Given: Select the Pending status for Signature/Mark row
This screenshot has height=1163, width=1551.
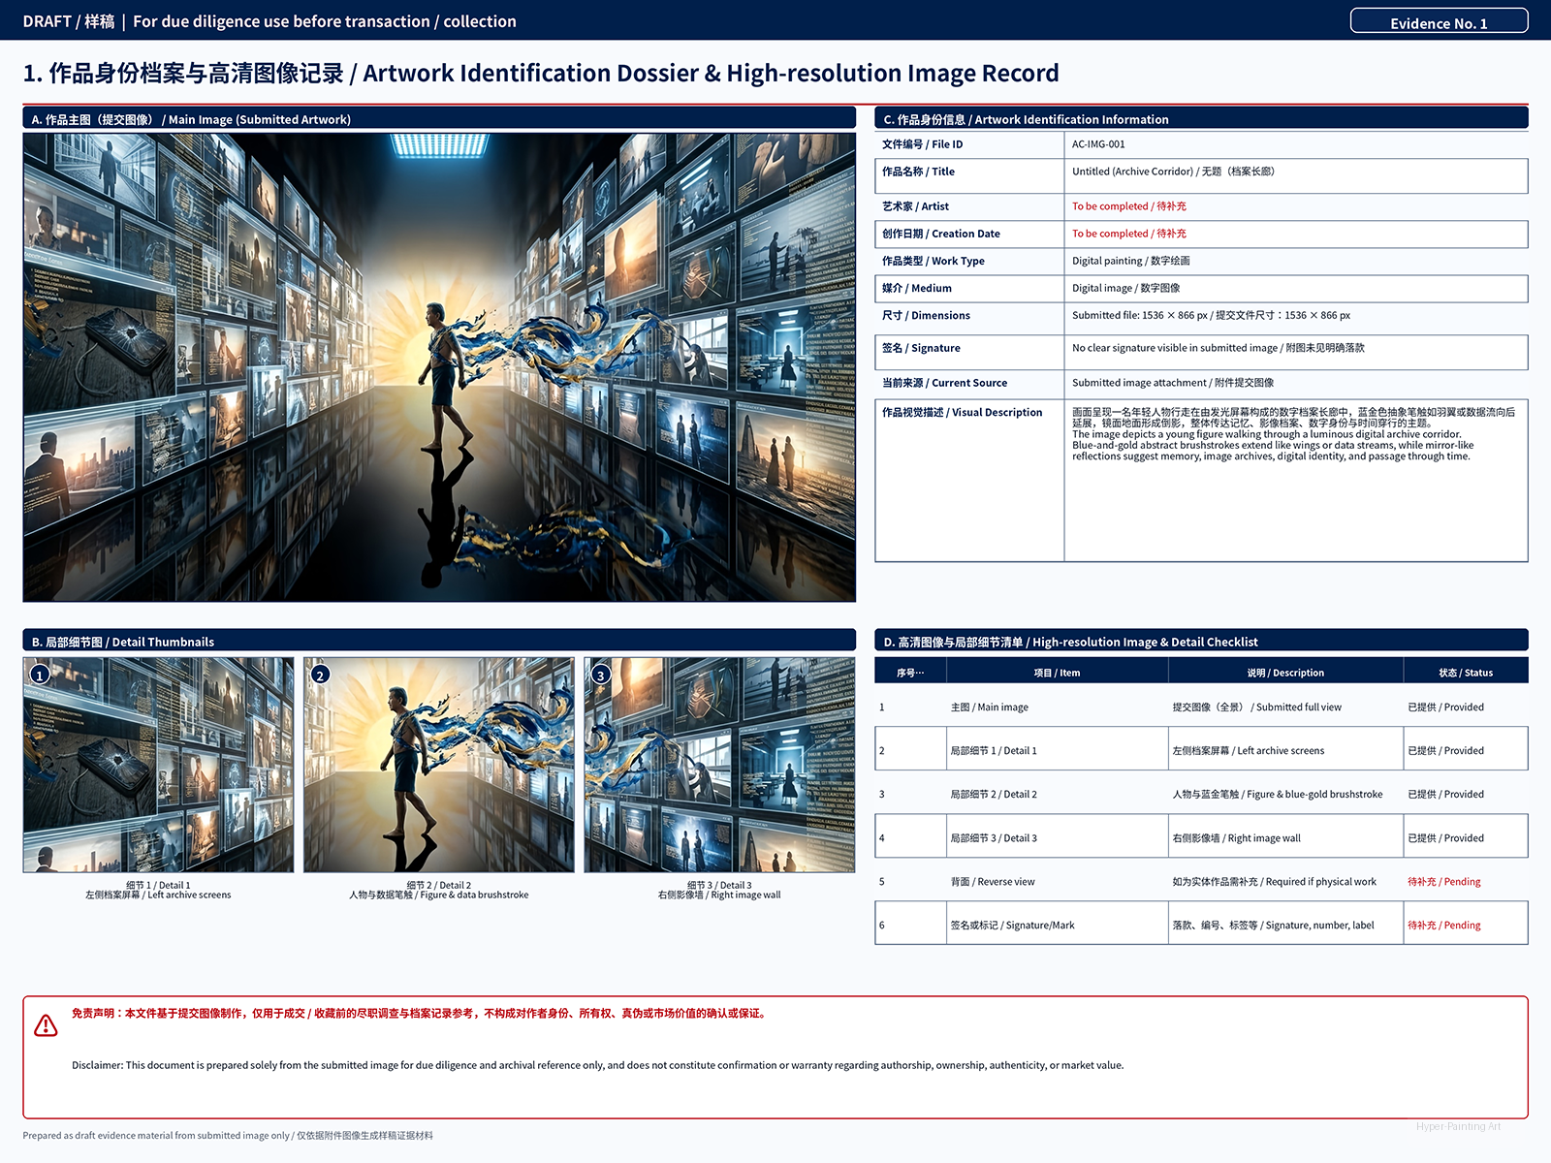Looking at the screenshot, I should point(1443,926).
